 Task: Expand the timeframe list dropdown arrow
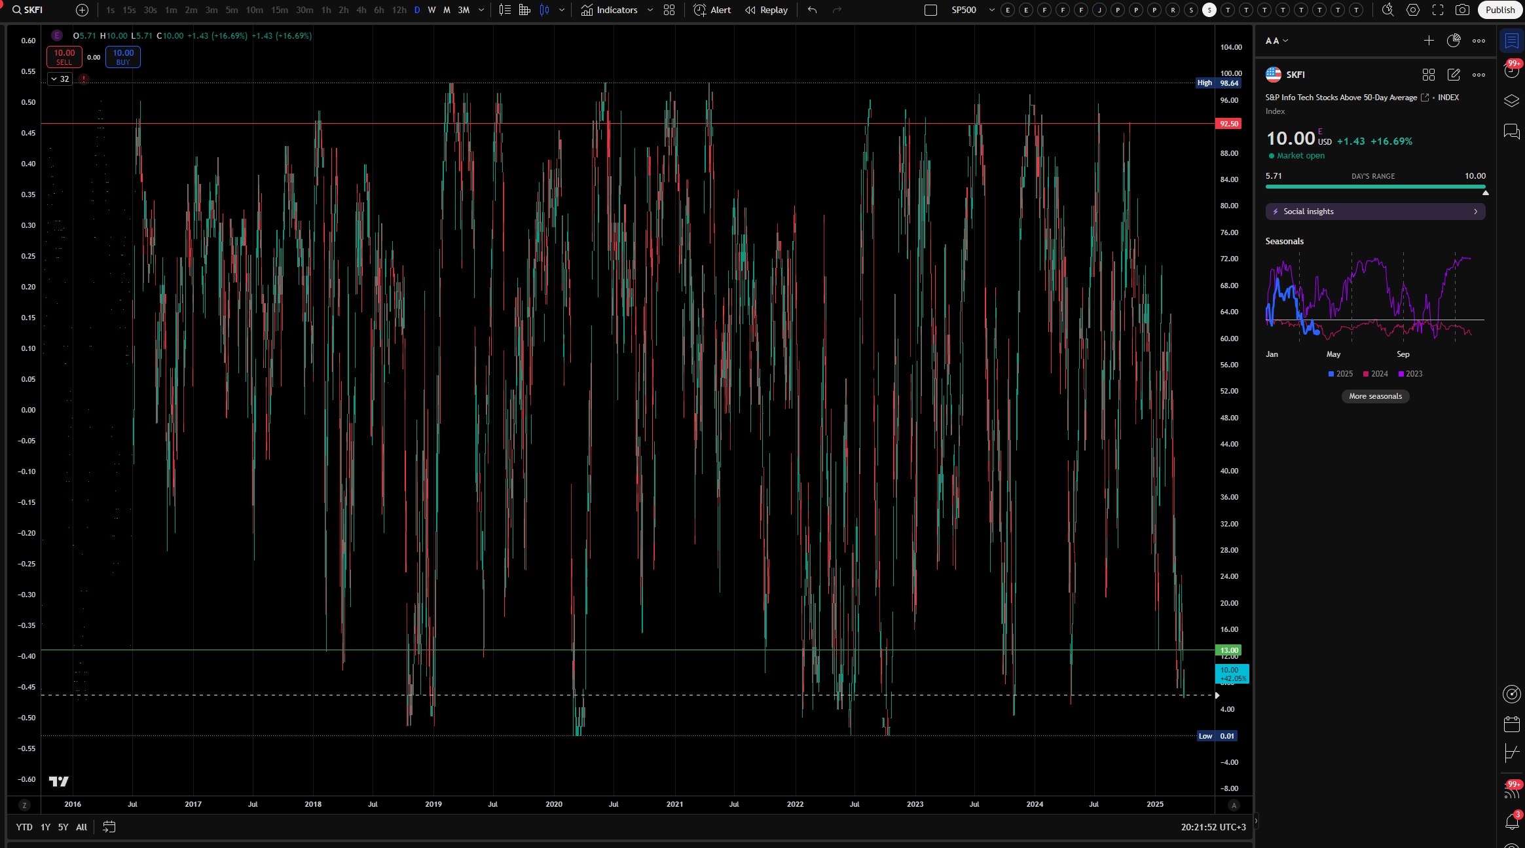pyautogui.click(x=481, y=10)
